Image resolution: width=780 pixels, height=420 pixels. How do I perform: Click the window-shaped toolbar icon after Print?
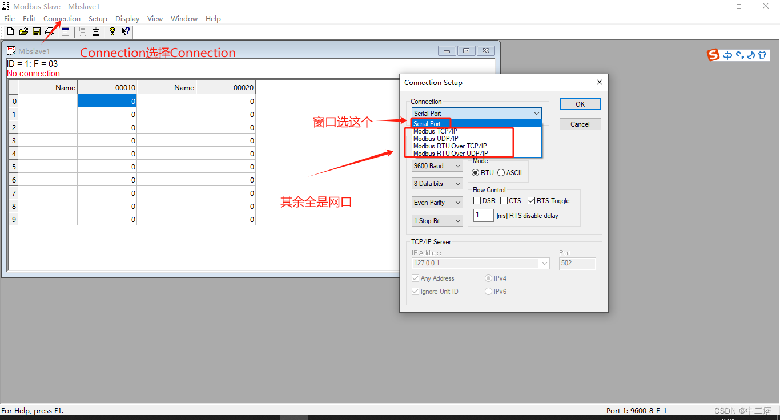tap(65, 31)
